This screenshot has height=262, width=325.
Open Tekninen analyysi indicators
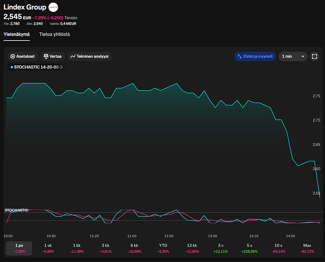[89, 56]
